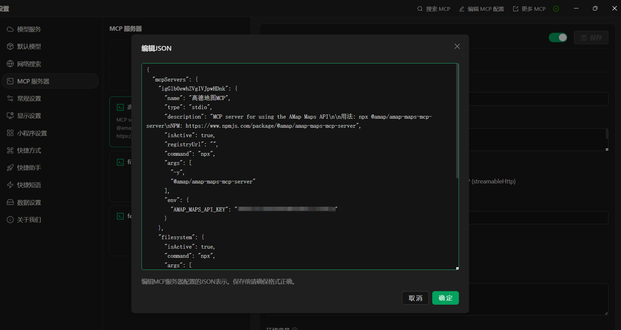Click the 快捷助手 rocket icon
Image resolution: width=621 pixels, height=330 pixels.
[10, 168]
